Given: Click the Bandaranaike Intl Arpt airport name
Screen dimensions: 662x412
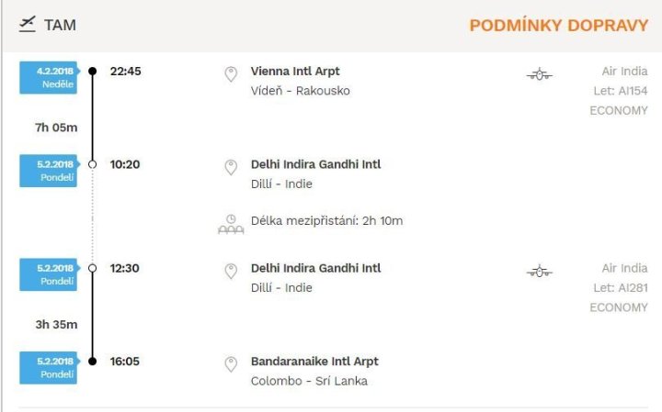Looking at the screenshot, I should click(x=314, y=362).
